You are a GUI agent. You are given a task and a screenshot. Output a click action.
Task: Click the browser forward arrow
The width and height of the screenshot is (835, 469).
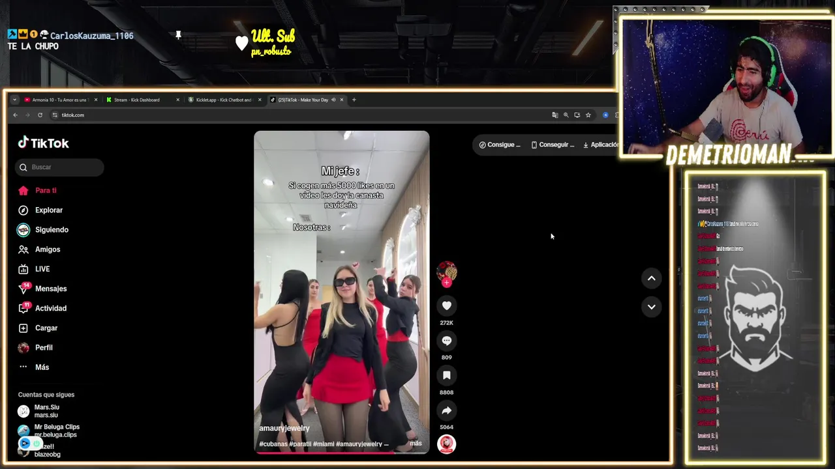(27, 115)
